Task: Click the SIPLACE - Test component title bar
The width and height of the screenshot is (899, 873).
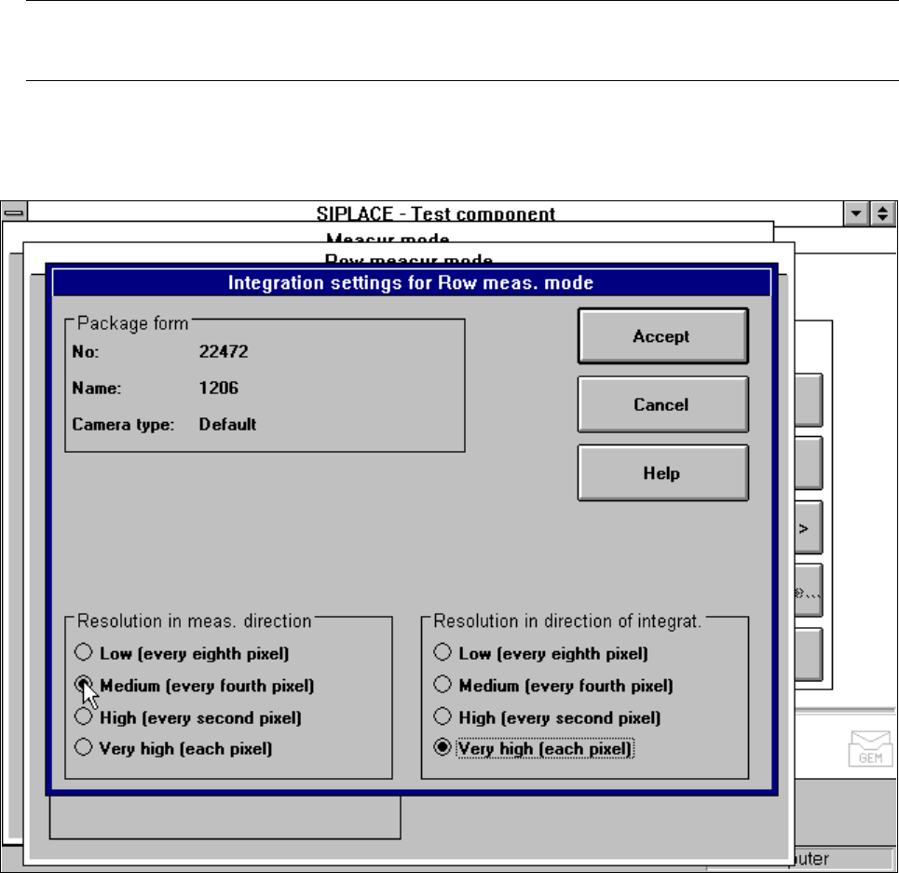Action: click(435, 212)
